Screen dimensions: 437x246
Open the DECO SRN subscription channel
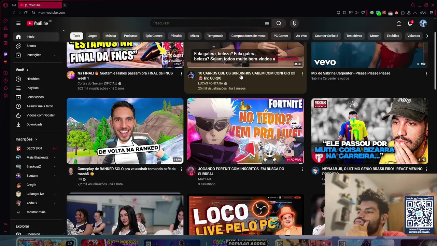tap(36, 148)
